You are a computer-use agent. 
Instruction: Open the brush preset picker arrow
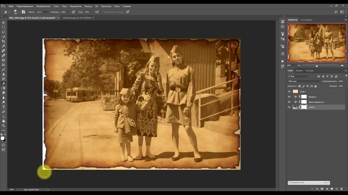point(19,12)
